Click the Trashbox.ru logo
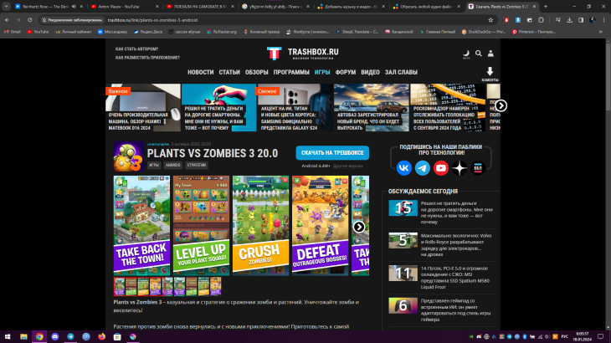The width and height of the screenshot is (611, 343). 303,53
